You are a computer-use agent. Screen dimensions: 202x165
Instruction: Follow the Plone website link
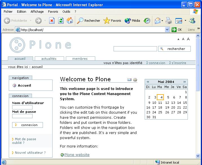pyautogui.click(x=77, y=155)
